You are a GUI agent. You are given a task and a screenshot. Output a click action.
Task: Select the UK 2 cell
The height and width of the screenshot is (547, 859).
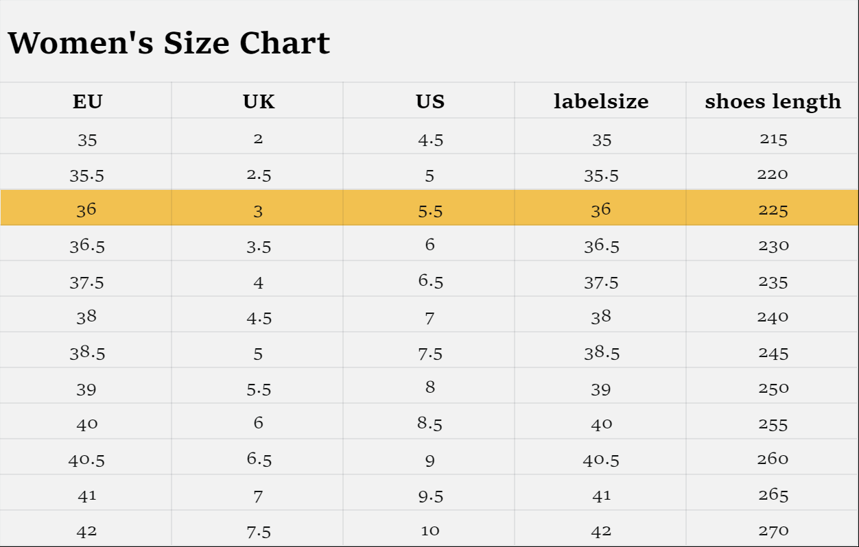(258, 138)
